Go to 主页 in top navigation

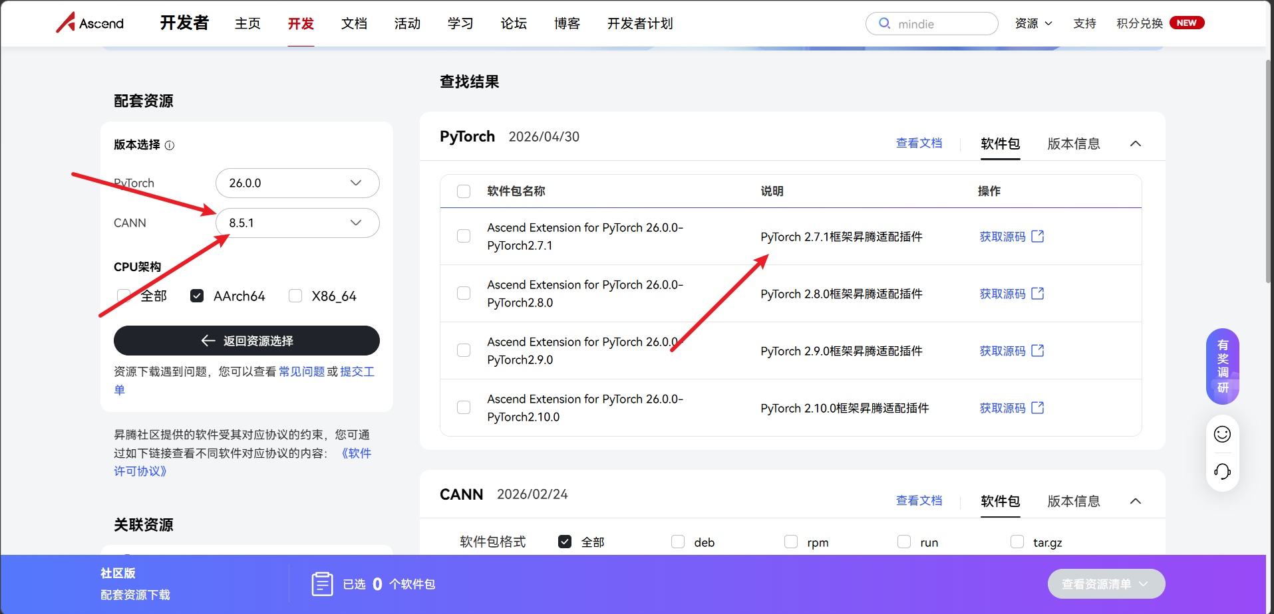point(247,23)
